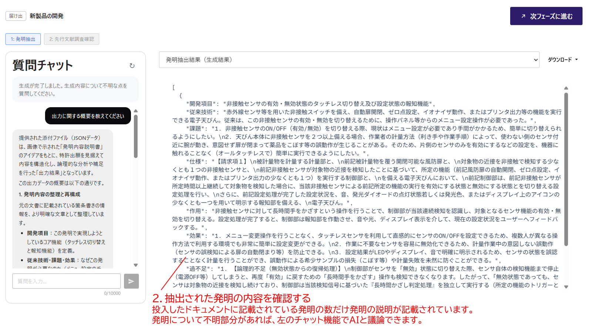589x326 pixels.
Task: Click the chat scrollbar down arrow
Action: (x=136, y=265)
